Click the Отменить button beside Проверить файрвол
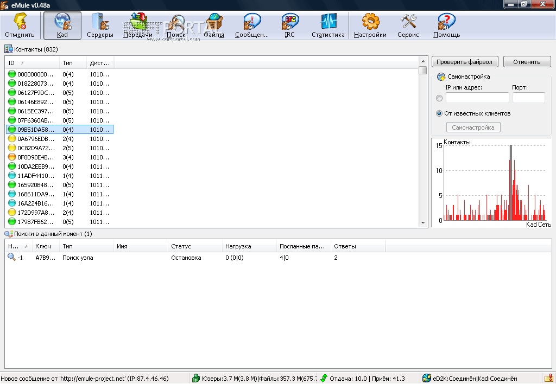This screenshot has width=556, height=384. point(527,62)
